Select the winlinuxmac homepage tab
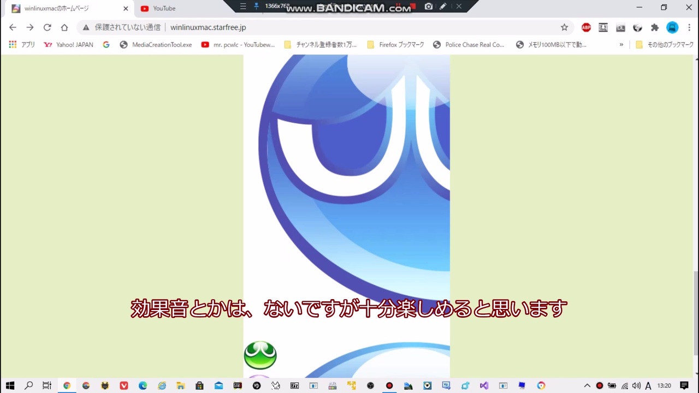This screenshot has width=699, height=393. (56, 8)
